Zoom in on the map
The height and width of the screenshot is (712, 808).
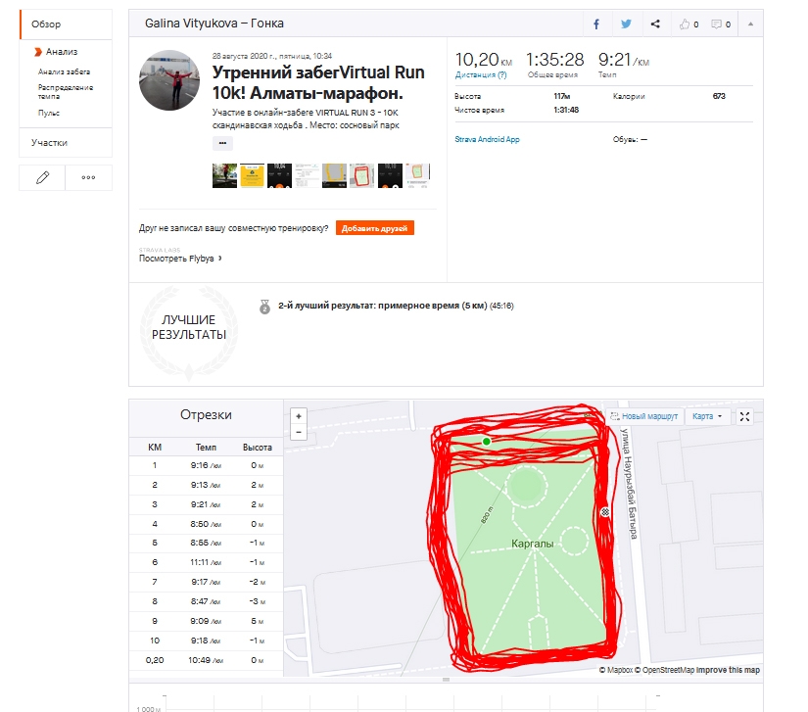point(299,415)
